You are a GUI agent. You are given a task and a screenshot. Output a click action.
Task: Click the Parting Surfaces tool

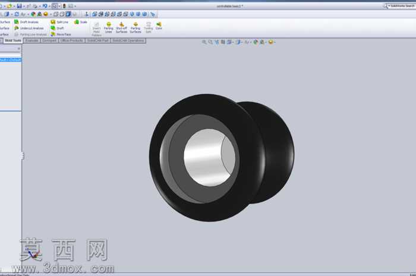[x=135, y=27]
